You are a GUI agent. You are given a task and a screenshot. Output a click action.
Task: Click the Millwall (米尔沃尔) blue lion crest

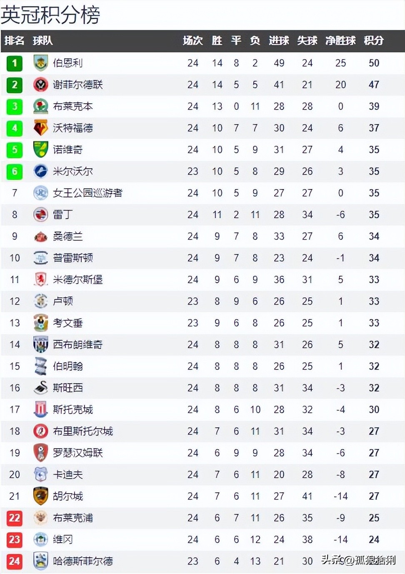coord(40,171)
